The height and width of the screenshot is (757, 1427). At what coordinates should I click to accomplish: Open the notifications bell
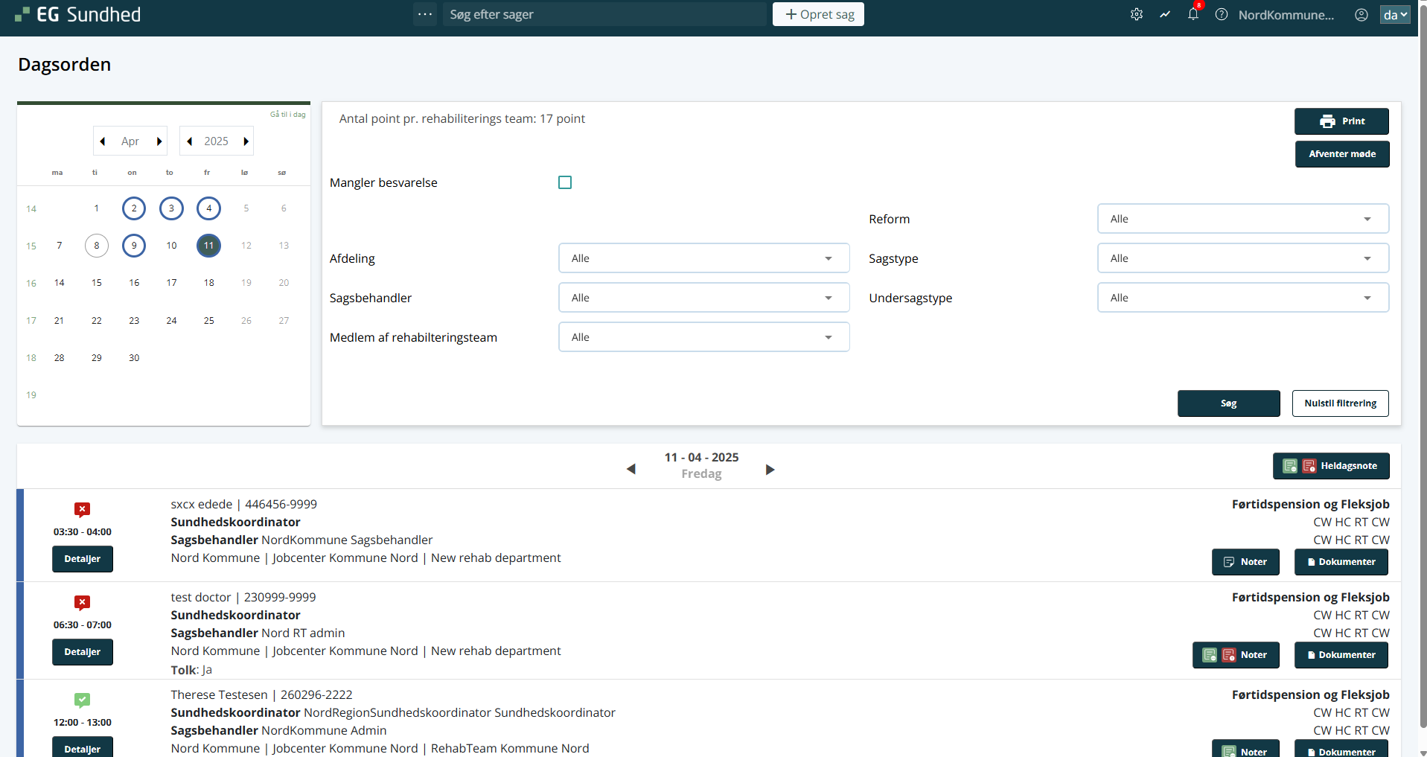pyautogui.click(x=1193, y=14)
